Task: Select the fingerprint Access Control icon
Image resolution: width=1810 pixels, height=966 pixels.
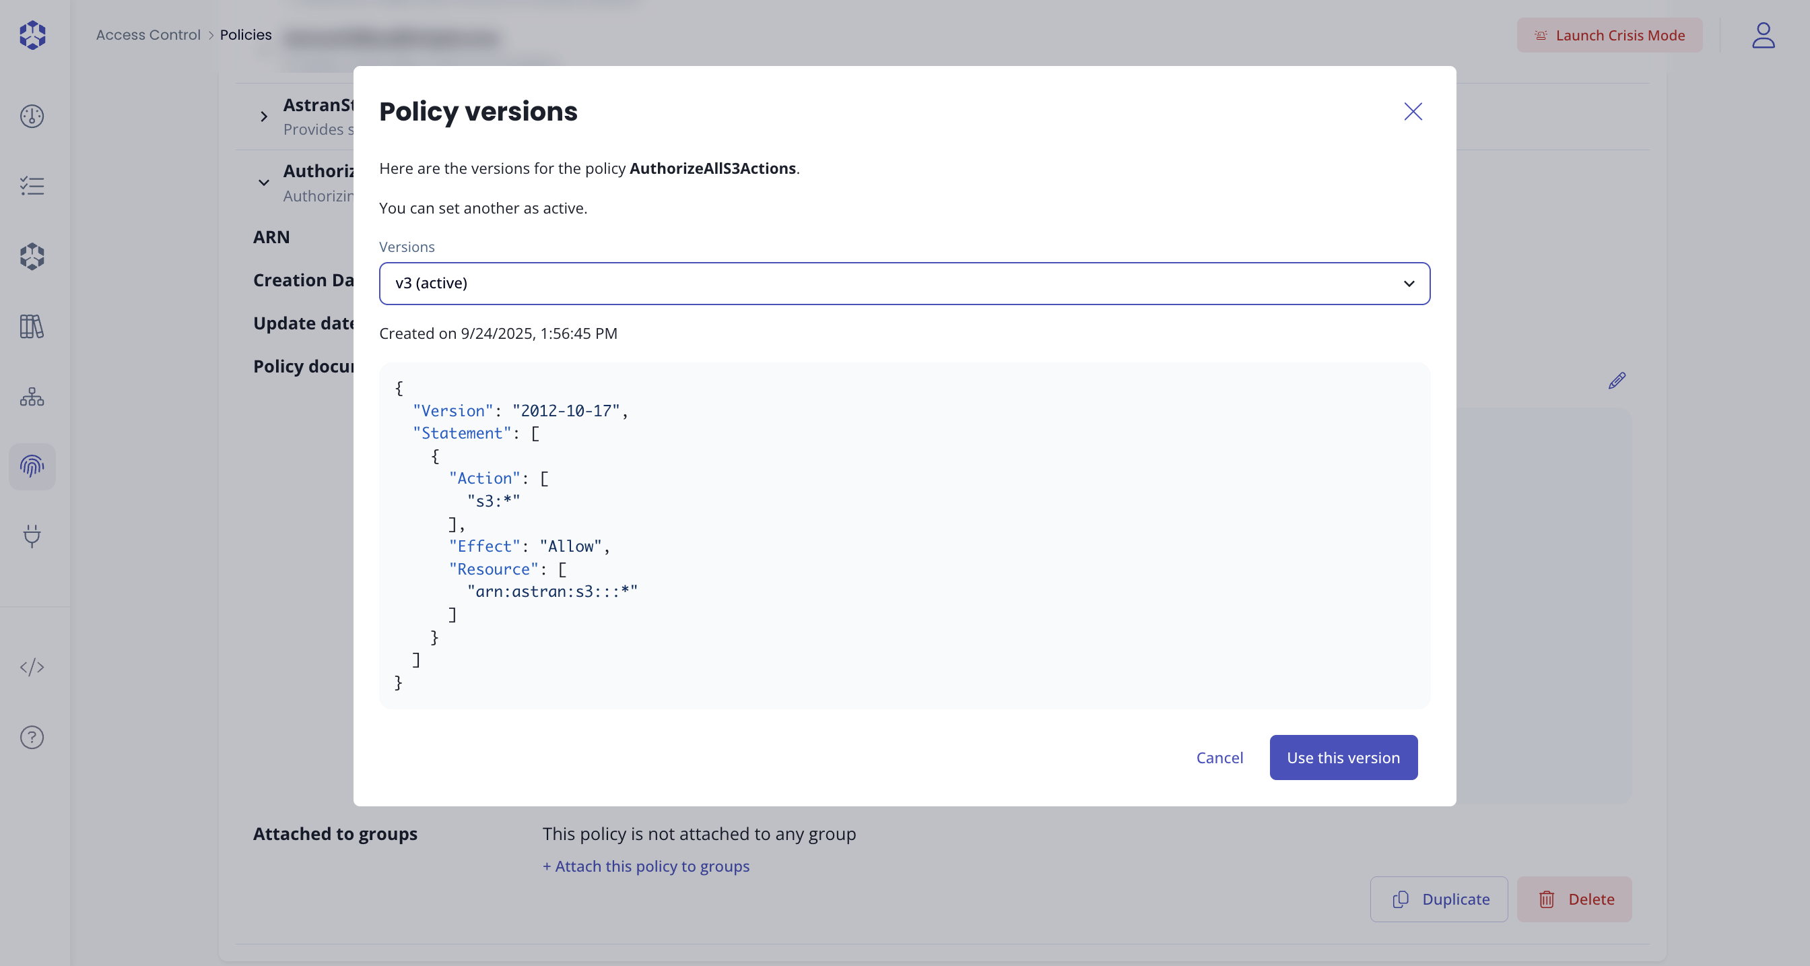Action: click(32, 466)
